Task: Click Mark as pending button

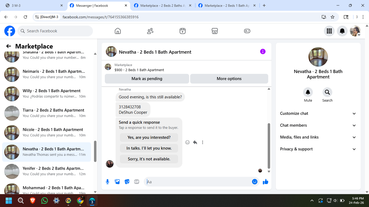Action: (147, 79)
